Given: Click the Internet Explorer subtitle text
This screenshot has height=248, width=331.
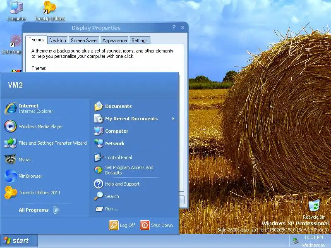Looking at the screenshot, I should click(36, 111).
